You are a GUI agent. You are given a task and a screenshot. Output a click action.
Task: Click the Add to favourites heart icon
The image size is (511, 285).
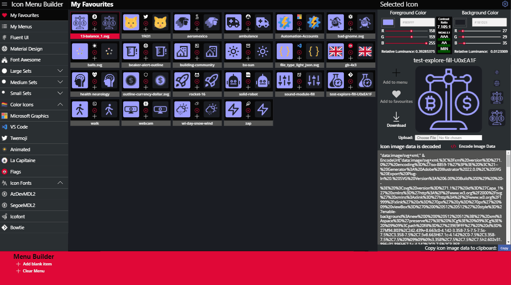(x=396, y=94)
